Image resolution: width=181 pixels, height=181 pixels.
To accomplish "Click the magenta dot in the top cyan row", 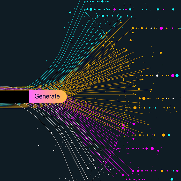I will point(115,9).
